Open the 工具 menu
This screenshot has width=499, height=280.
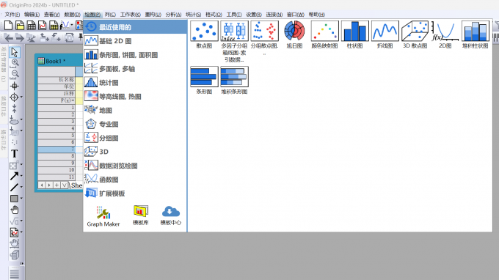click(234, 15)
